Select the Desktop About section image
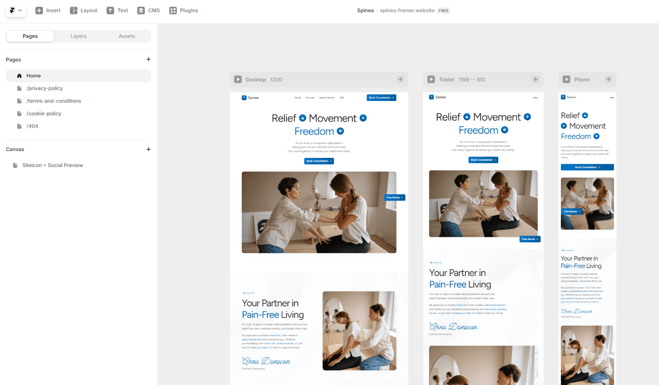The image size is (659, 385). pos(360,331)
